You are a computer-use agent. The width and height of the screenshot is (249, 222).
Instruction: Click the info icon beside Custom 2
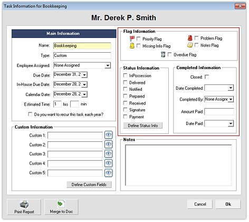[x=109, y=144]
